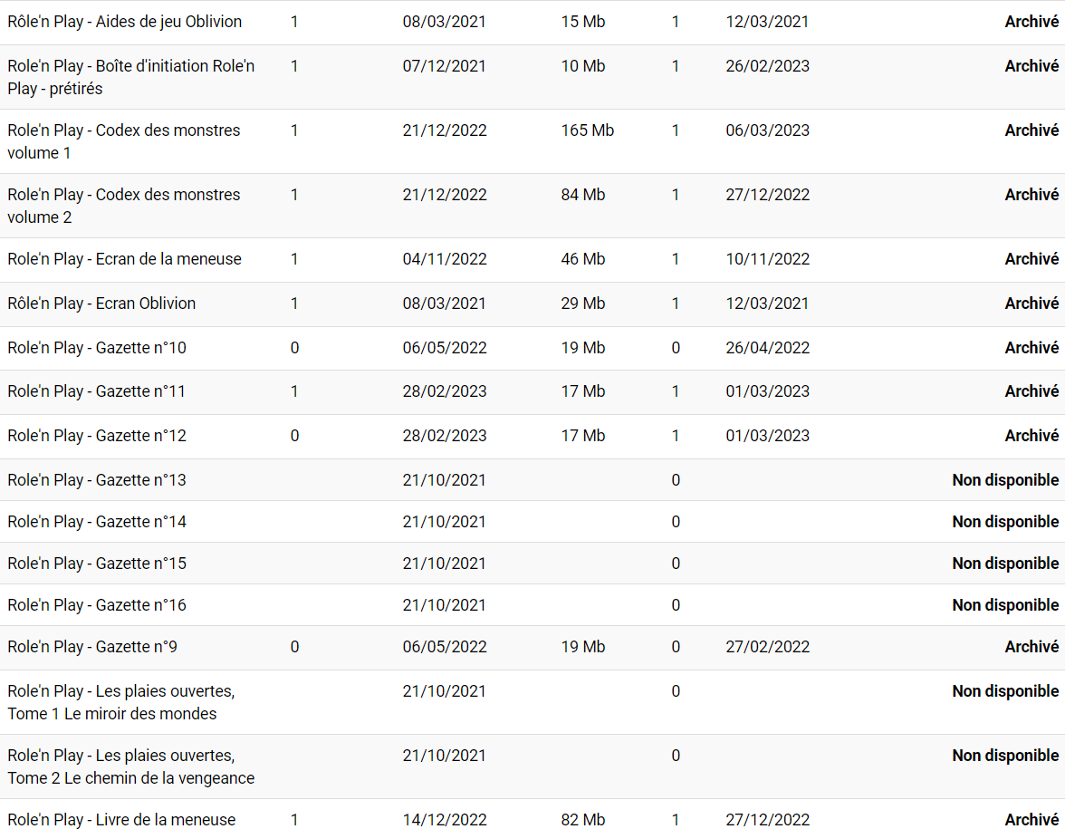Click the 165 Mb size of Codex volume 1
1065x829 pixels.
pyautogui.click(x=588, y=130)
